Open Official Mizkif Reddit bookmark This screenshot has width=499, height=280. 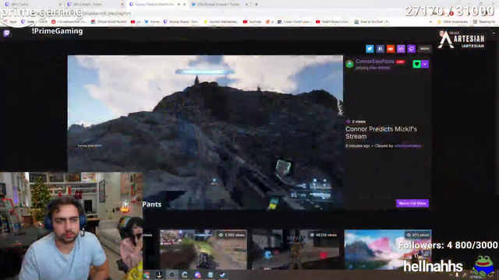(x=109, y=22)
